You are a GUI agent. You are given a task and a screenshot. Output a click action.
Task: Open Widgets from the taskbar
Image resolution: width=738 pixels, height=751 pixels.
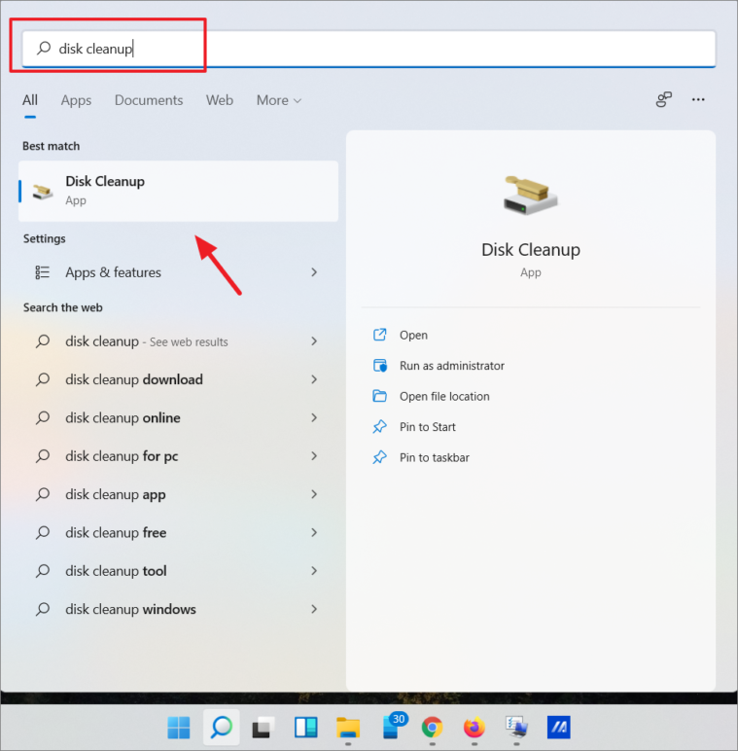[x=306, y=728]
